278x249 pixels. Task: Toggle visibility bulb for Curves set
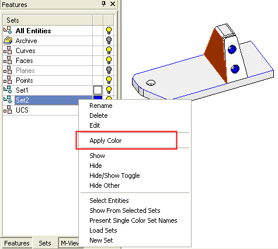pyautogui.click(x=109, y=51)
